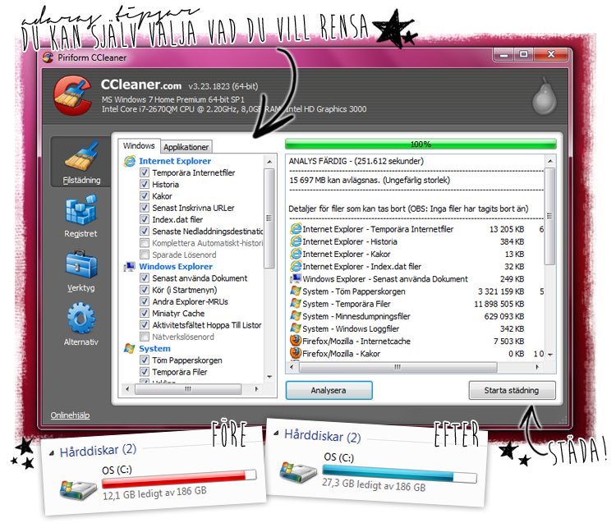Uncheck Töm Papperskorgen checkbox
The height and width of the screenshot is (523, 616).
[145, 360]
